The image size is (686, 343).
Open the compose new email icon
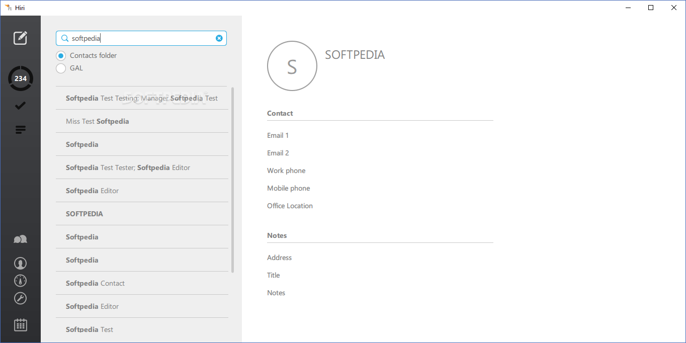20,38
